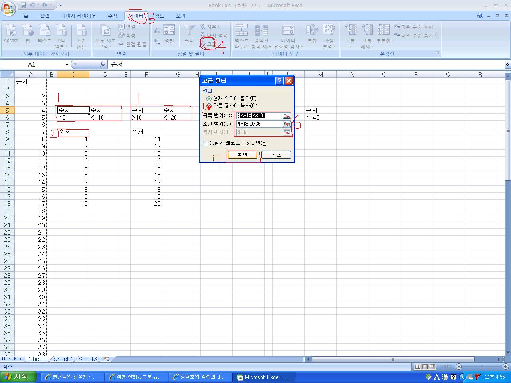
Task: Click the Sort Descending icon
Action: pyautogui.click(x=157, y=41)
